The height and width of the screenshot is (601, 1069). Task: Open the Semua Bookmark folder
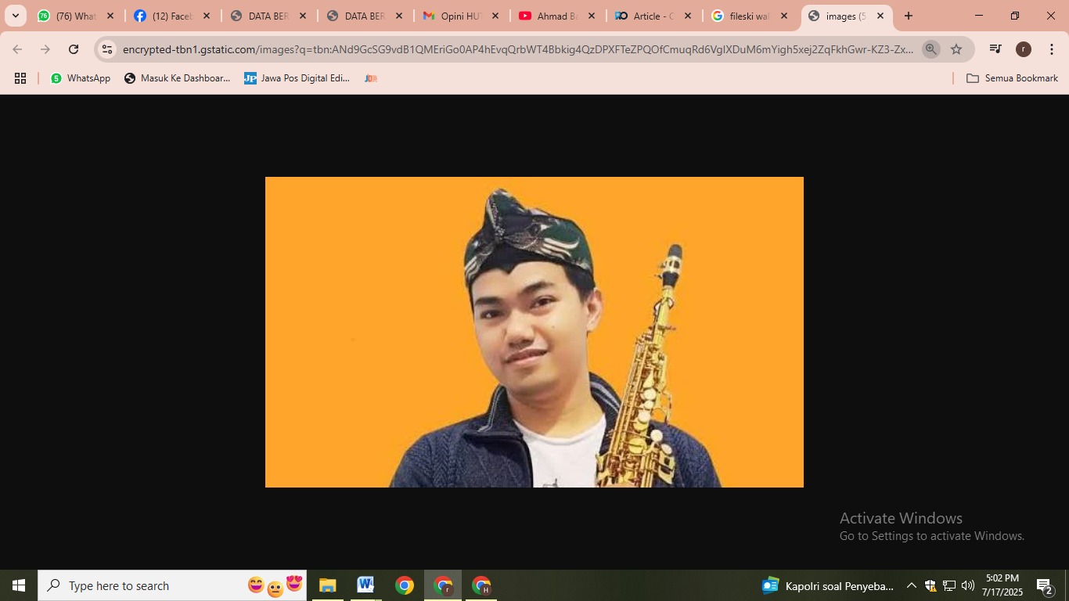(1012, 78)
